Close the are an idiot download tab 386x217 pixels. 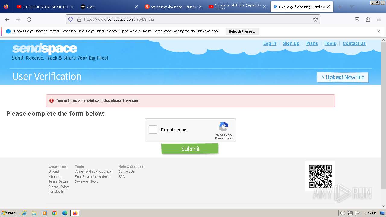[200, 7]
